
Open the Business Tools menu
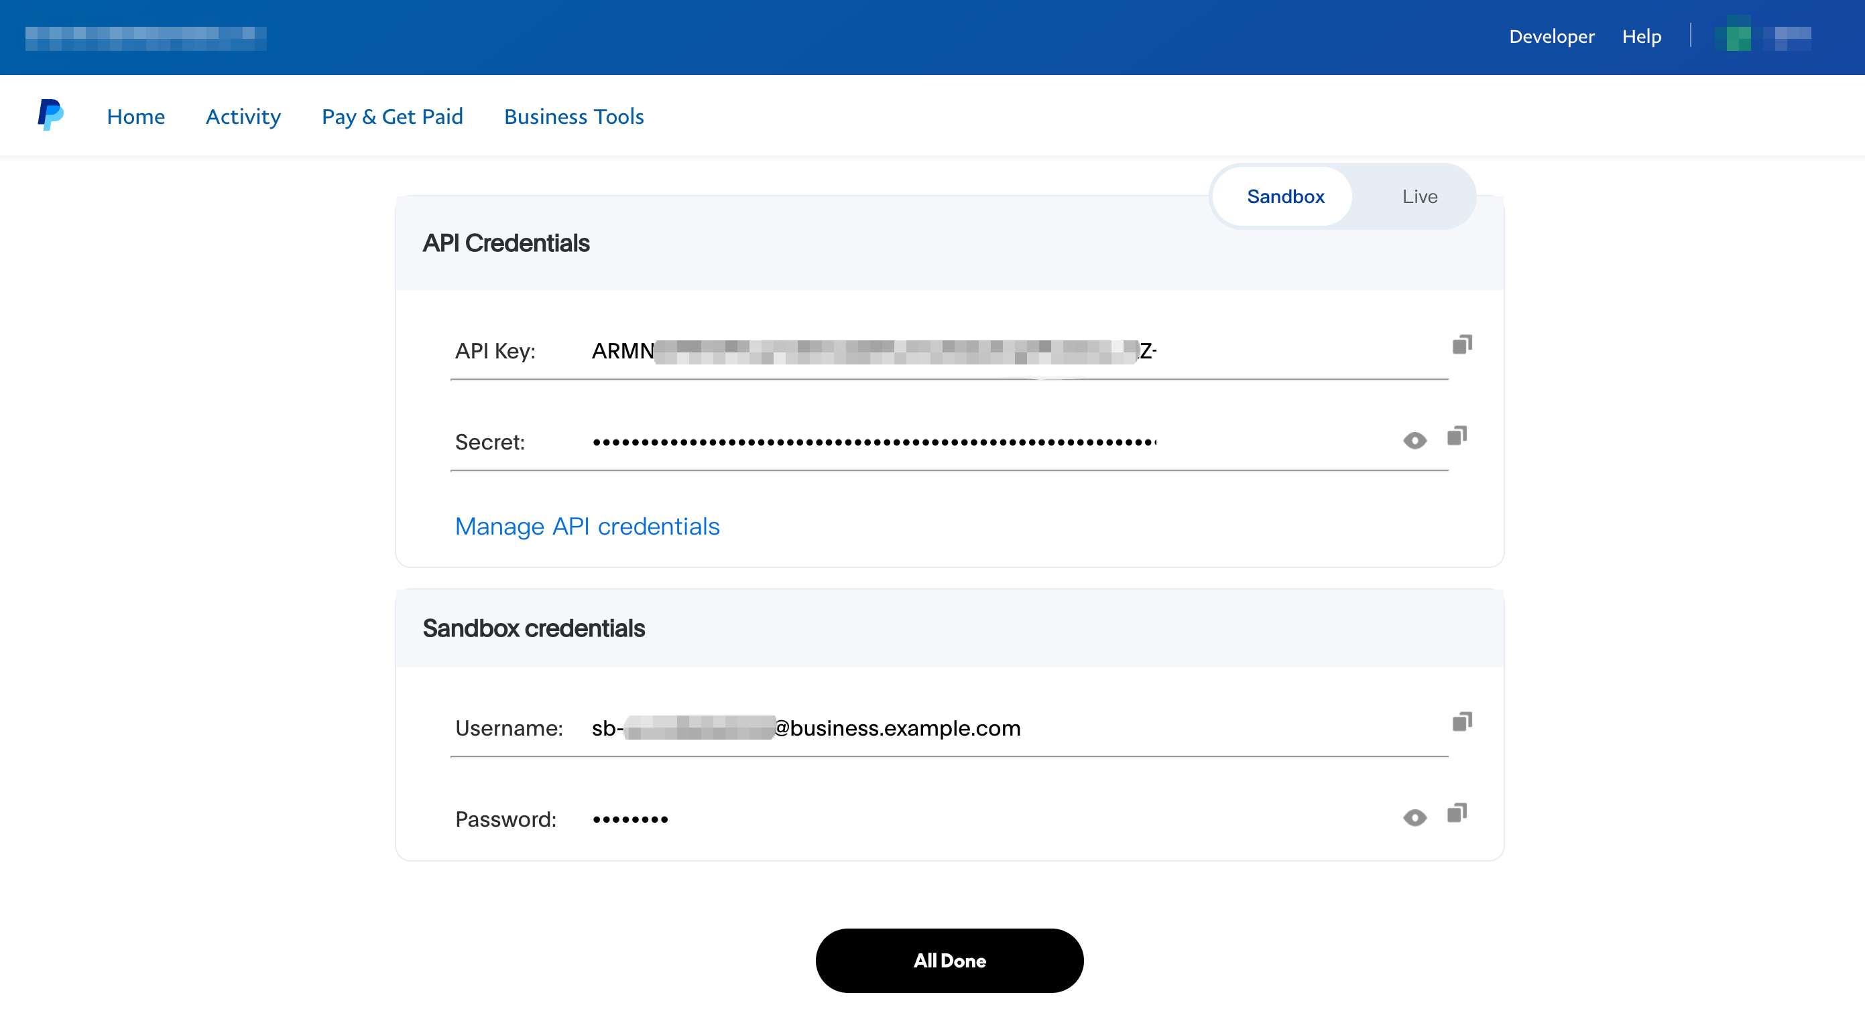573,117
